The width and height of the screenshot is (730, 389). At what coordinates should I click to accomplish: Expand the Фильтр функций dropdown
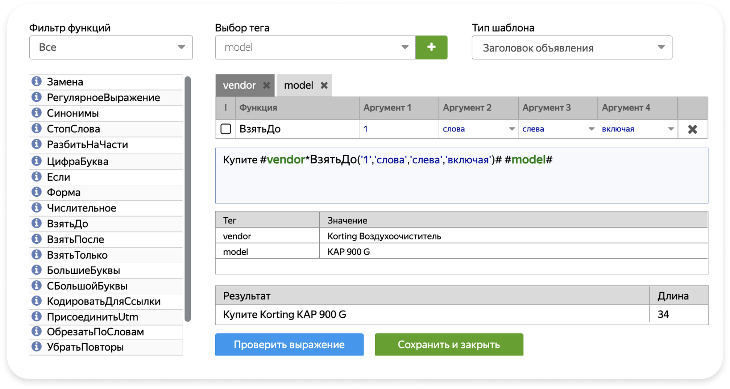coord(111,47)
